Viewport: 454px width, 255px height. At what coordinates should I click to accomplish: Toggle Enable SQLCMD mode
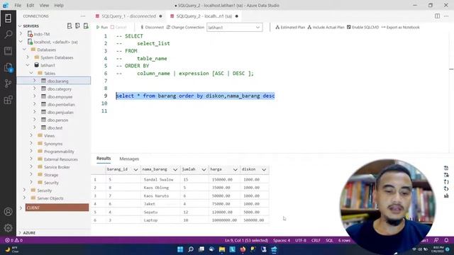362,27
